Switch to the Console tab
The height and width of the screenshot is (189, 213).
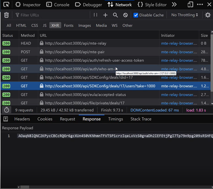tap(58, 5)
